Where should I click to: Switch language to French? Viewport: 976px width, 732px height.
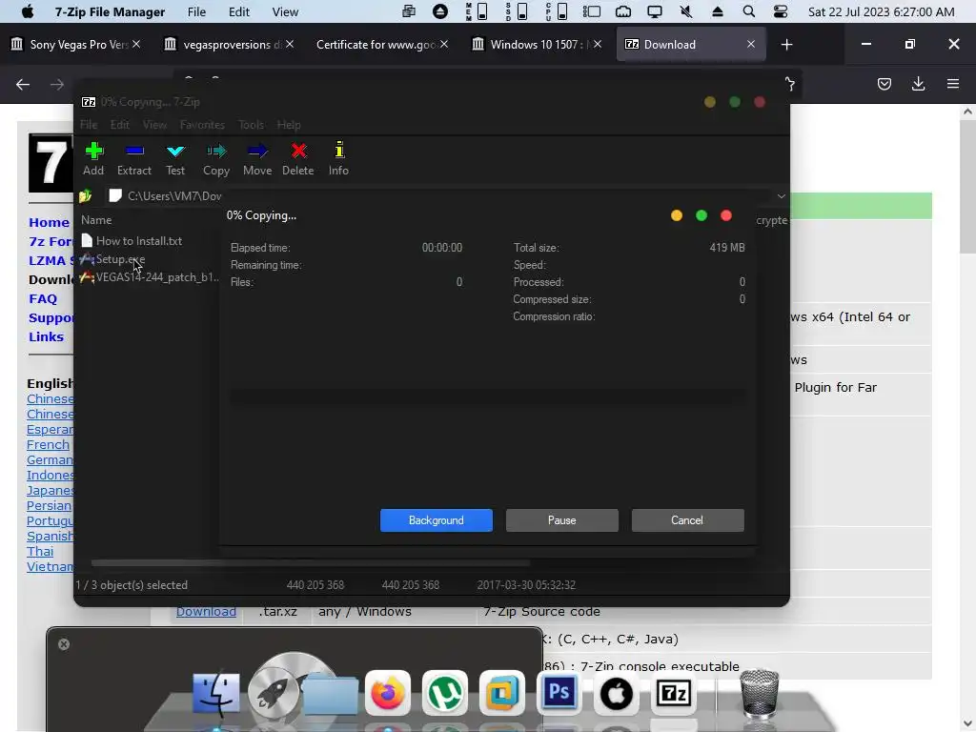(x=48, y=444)
